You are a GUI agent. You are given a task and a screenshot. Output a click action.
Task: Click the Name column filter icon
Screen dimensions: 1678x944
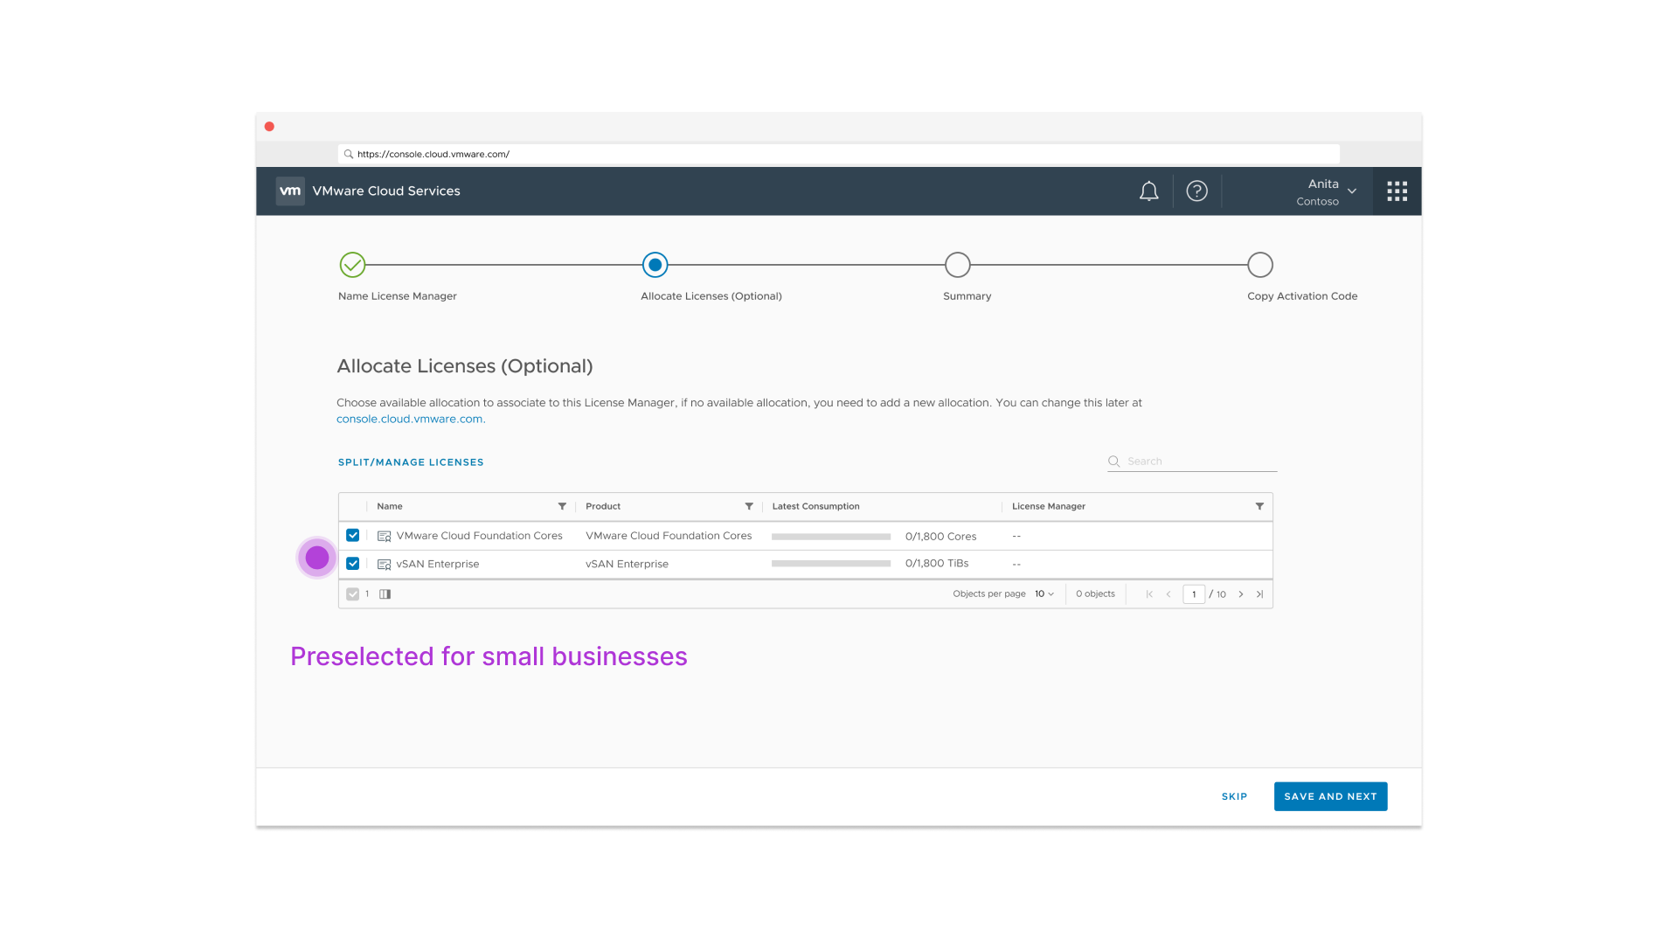[x=562, y=507]
